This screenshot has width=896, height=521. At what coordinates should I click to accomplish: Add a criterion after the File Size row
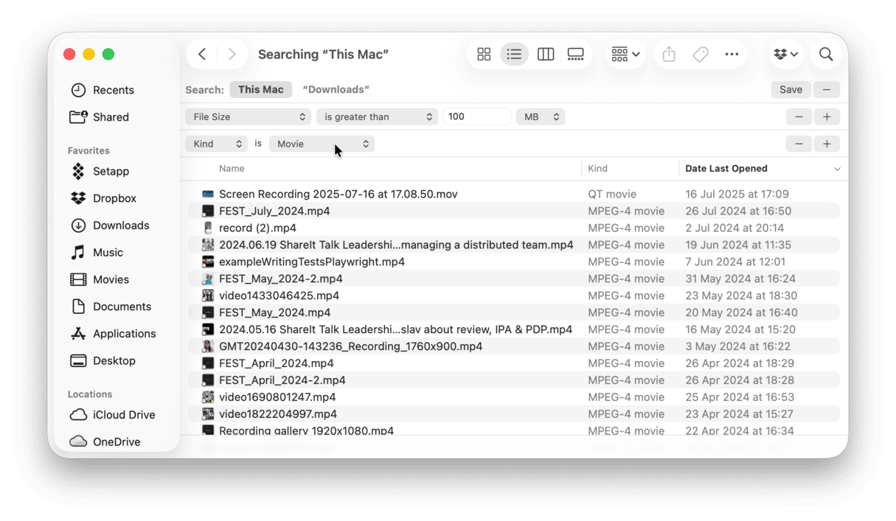tap(827, 116)
